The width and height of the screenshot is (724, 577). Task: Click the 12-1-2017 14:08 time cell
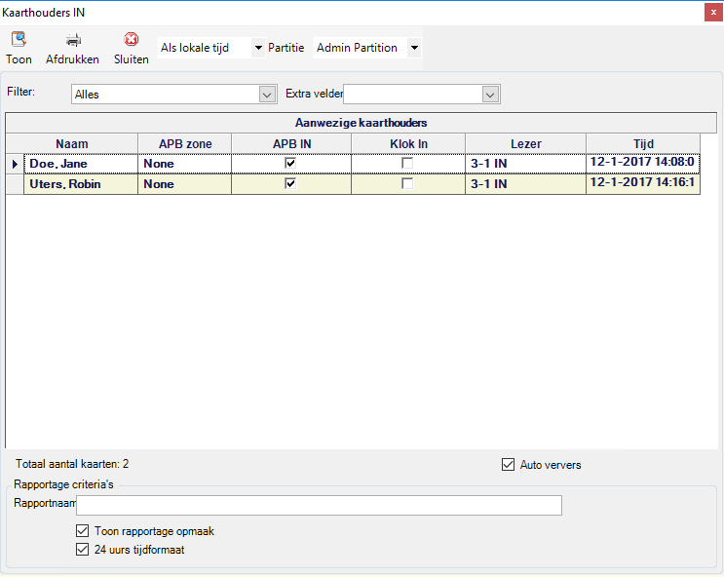click(643, 164)
